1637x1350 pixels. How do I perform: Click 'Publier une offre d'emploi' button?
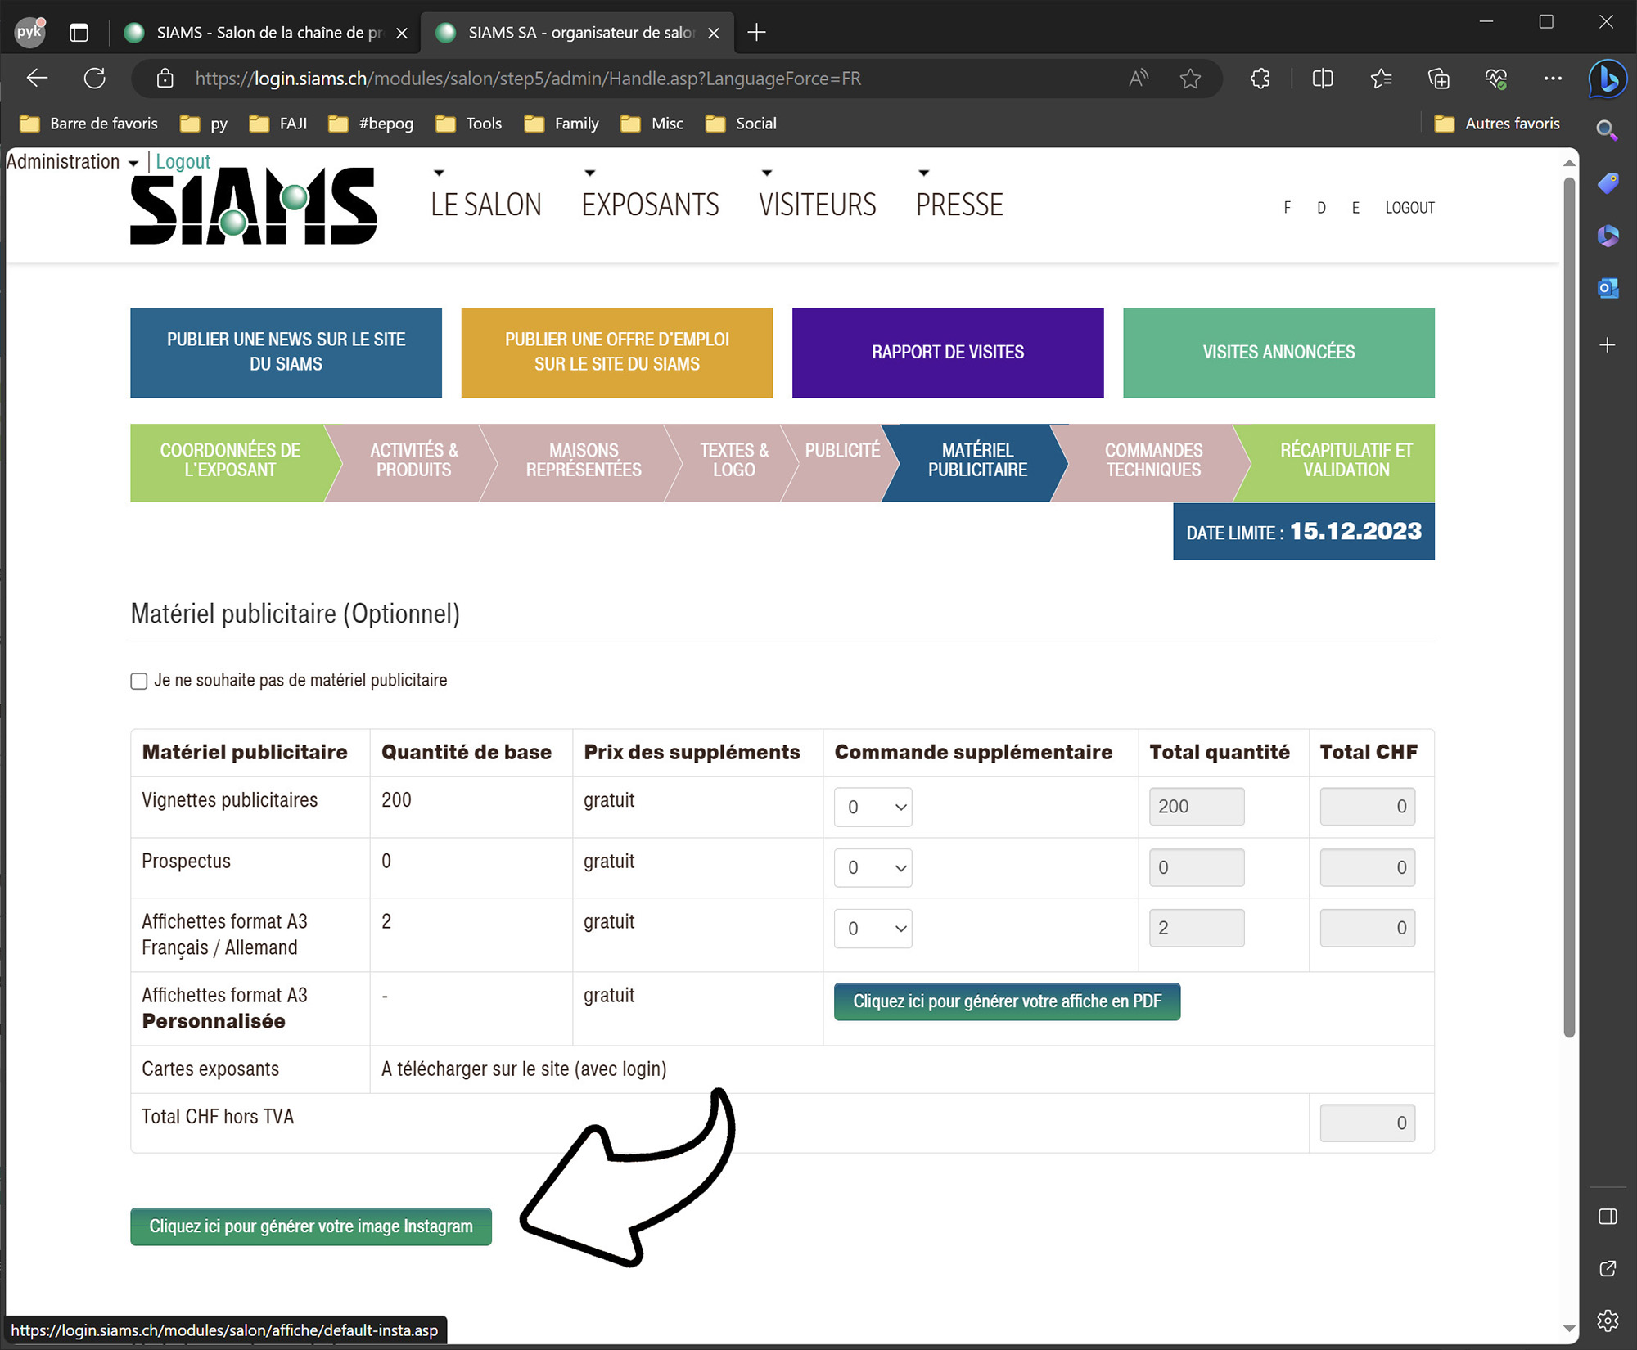tap(616, 353)
